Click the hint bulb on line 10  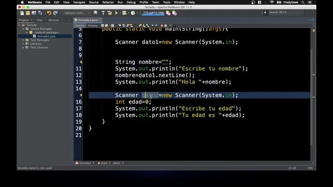[x=81, y=62]
